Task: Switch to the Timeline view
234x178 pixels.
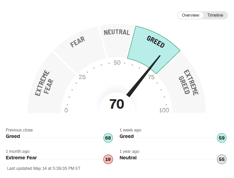Action: [215, 15]
